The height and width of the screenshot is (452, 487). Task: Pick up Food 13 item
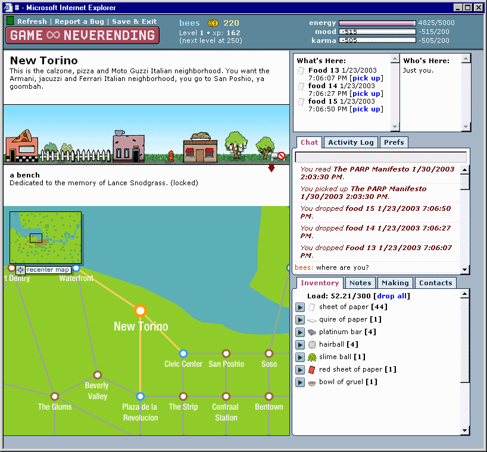coord(366,78)
